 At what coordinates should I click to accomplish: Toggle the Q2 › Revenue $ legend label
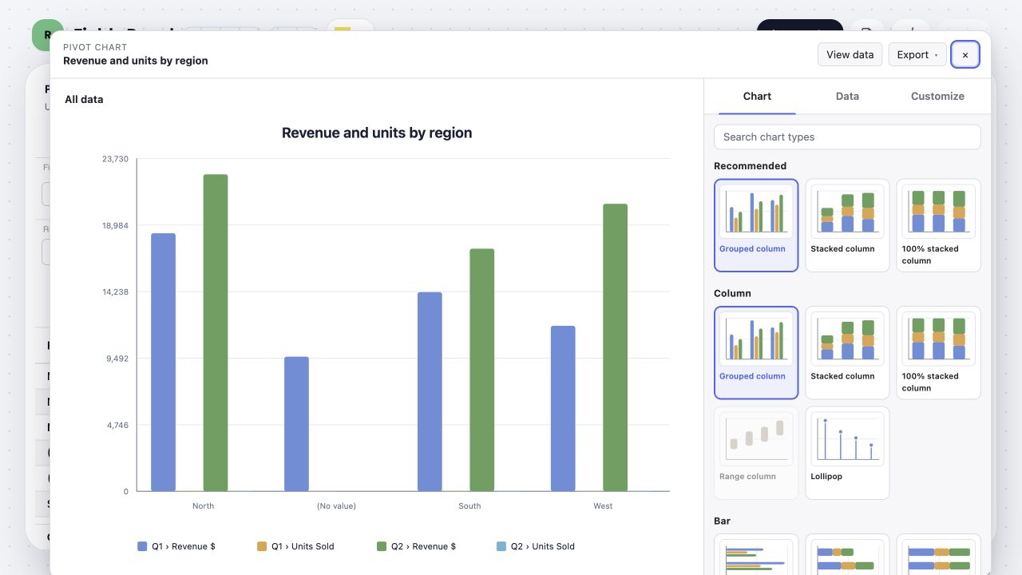tap(423, 546)
